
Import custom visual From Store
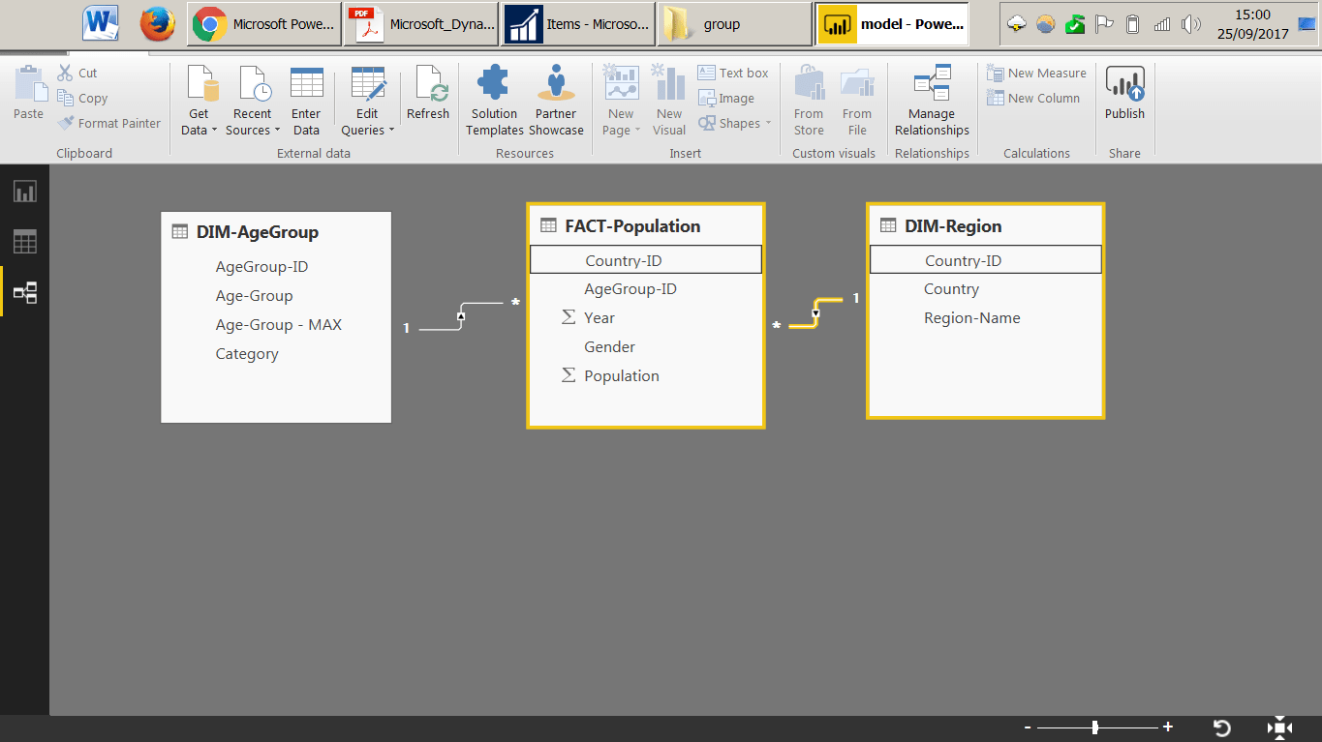coord(809,102)
